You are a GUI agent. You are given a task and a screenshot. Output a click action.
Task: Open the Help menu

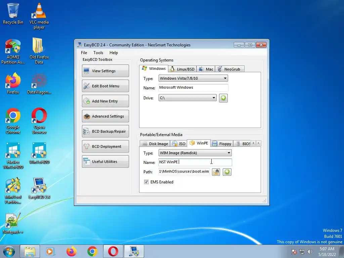pyautogui.click(x=114, y=53)
